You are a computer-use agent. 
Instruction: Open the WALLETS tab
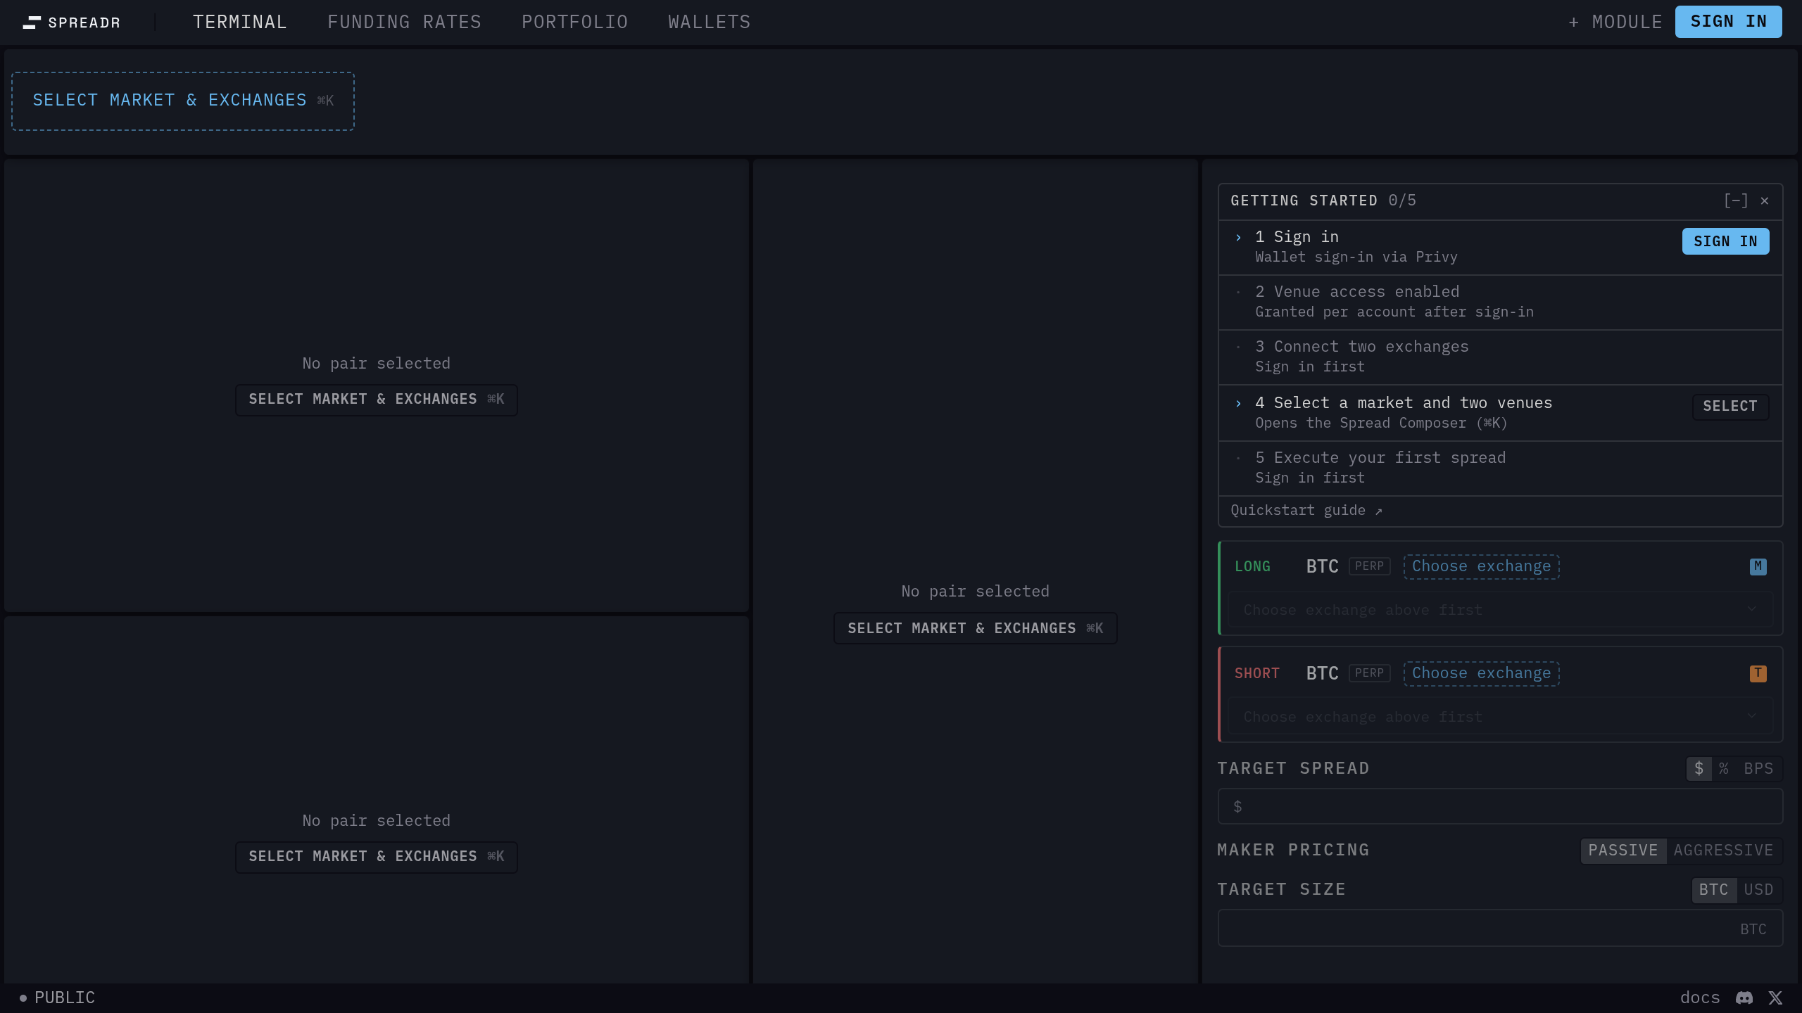point(709,23)
